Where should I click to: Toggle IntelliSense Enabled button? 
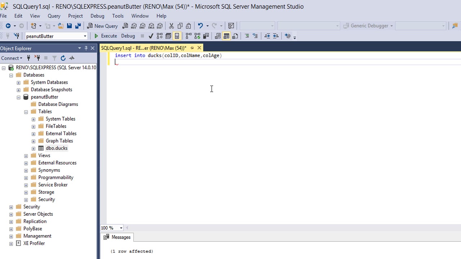[x=177, y=36]
